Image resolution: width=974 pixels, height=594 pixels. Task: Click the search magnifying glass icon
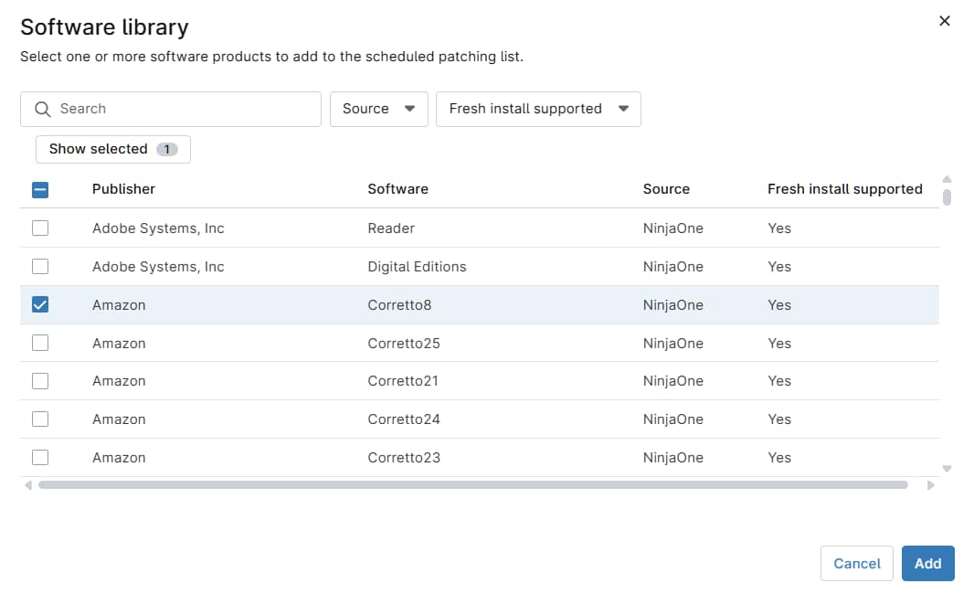(42, 109)
